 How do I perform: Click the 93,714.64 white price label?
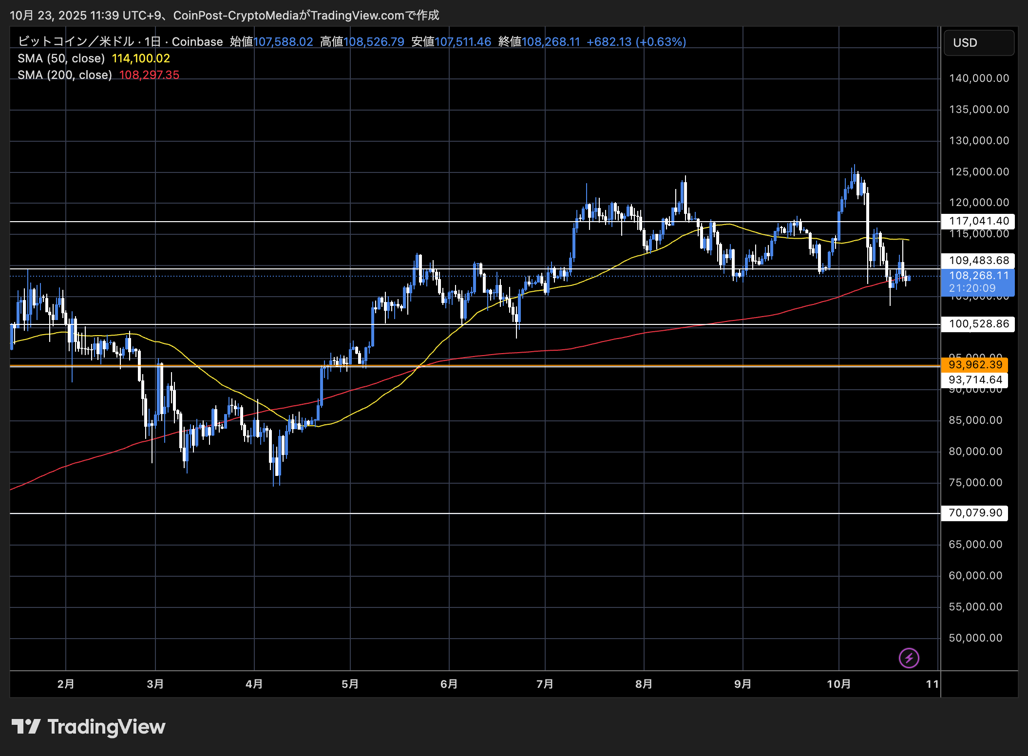pyautogui.click(x=974, y=380)
